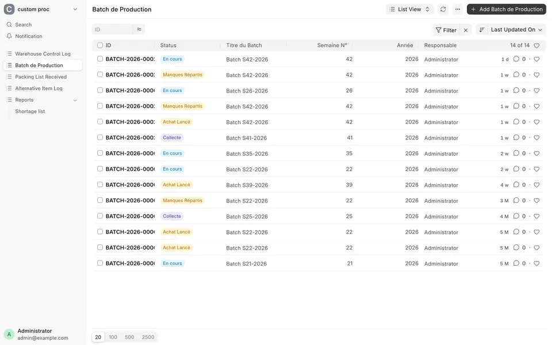The image size is (552, 345).
Task: Click the En cours badge on S26-2026 row
Action: click(172, 90)
